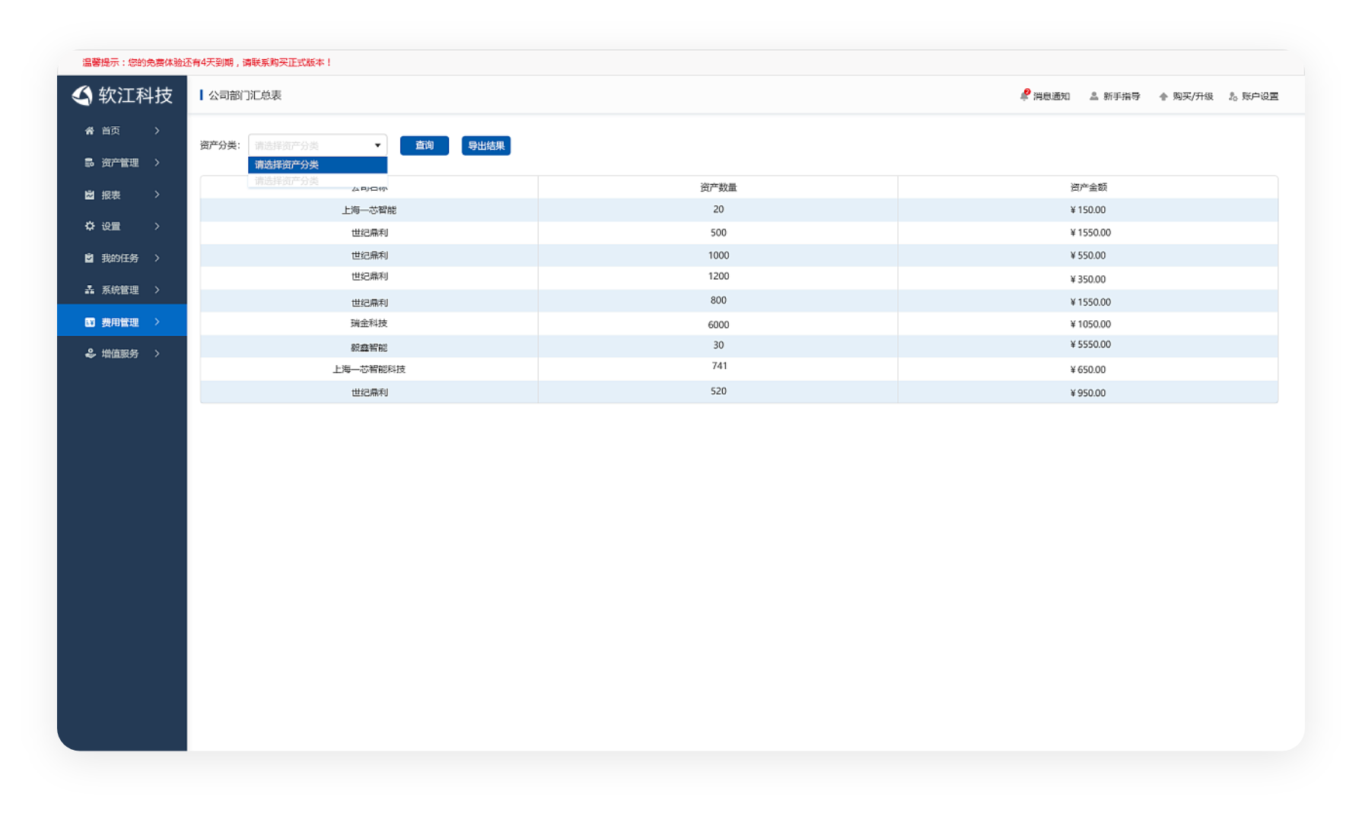
Task: Click the 费用管理 sidebar icon
Action: [x=89, y=322]
